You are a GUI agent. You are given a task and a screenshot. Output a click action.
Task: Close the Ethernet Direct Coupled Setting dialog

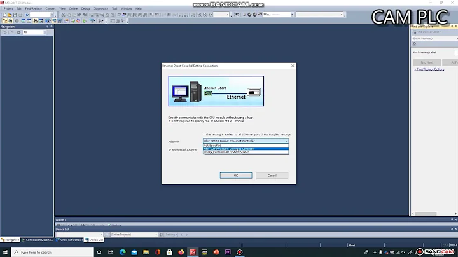293,66
